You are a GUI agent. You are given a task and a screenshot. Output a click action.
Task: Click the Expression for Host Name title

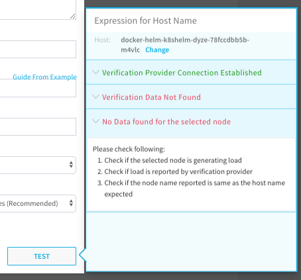(x=145, y=21)
